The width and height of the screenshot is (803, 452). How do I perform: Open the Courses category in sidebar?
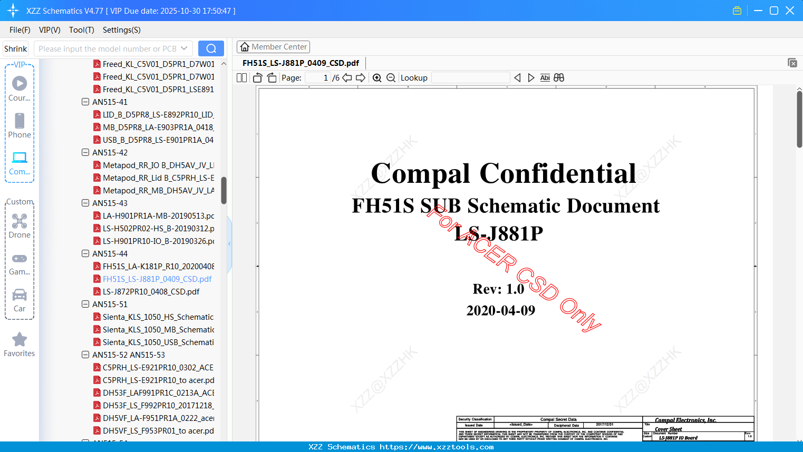coord(20,89)
